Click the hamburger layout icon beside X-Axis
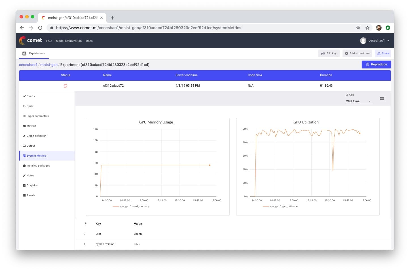Viewport: 410px width, 271px height. tap(382, 99)
